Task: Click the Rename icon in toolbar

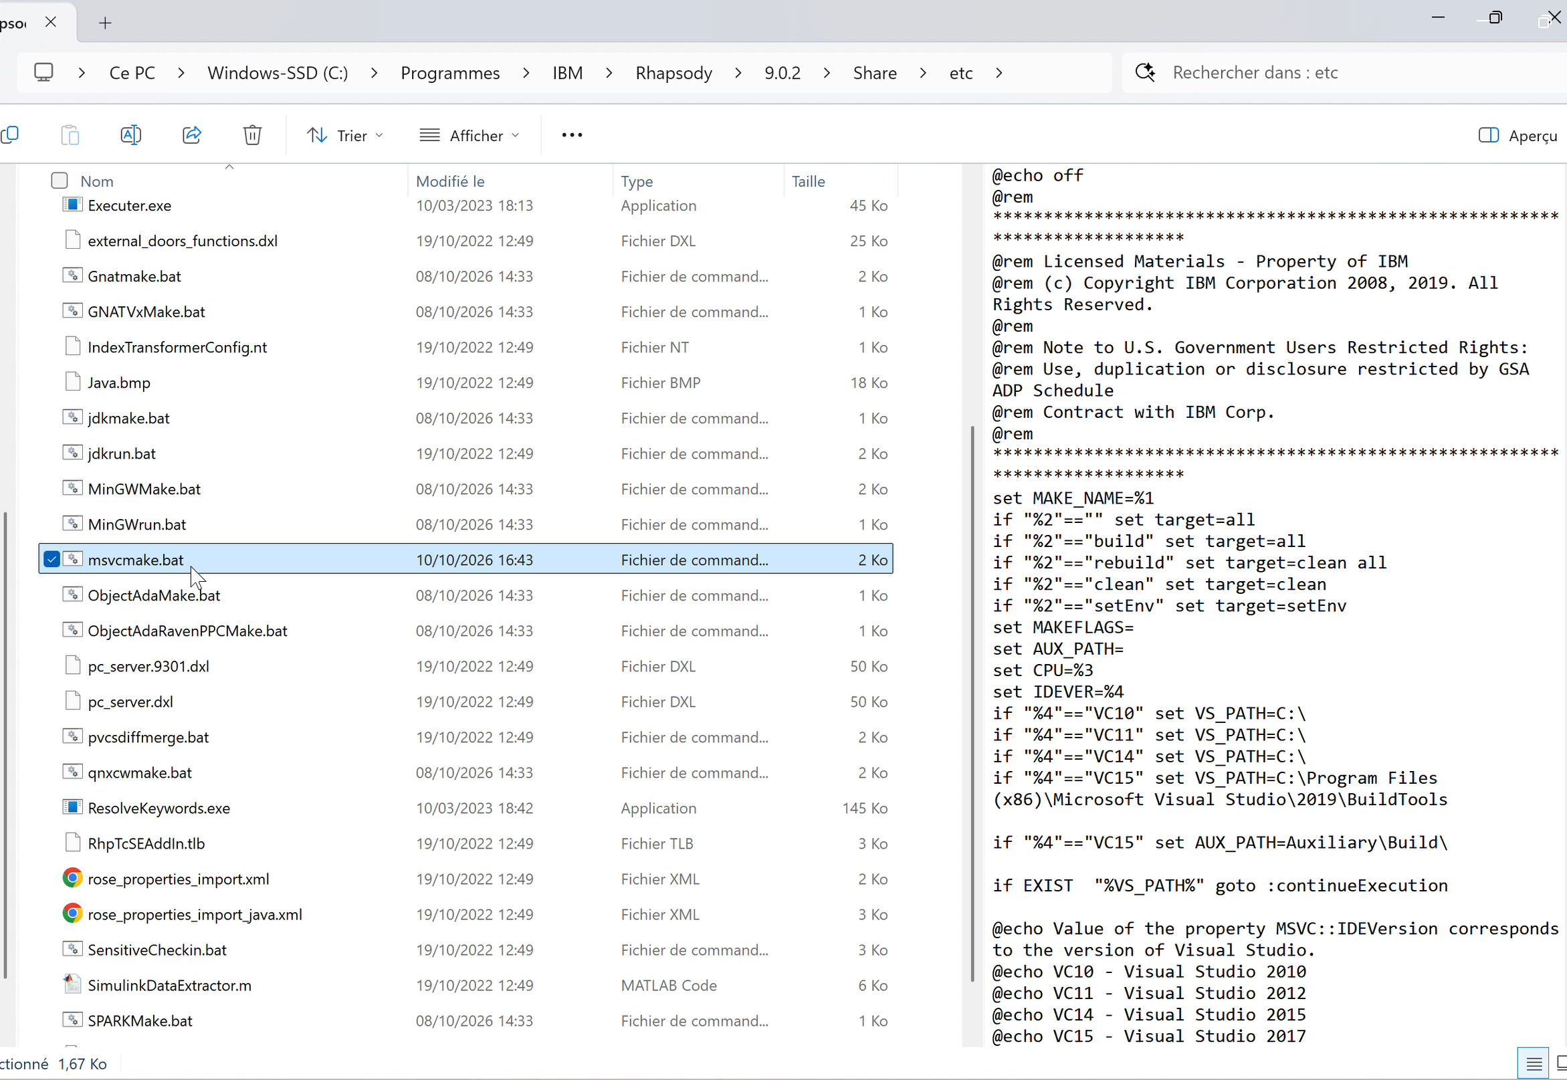Action: point(130,135)
